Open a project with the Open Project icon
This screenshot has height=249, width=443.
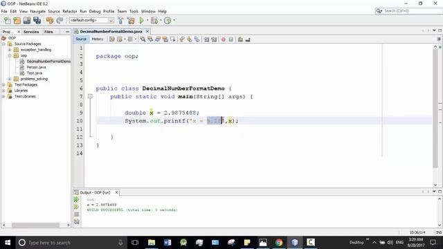point(27,20)
